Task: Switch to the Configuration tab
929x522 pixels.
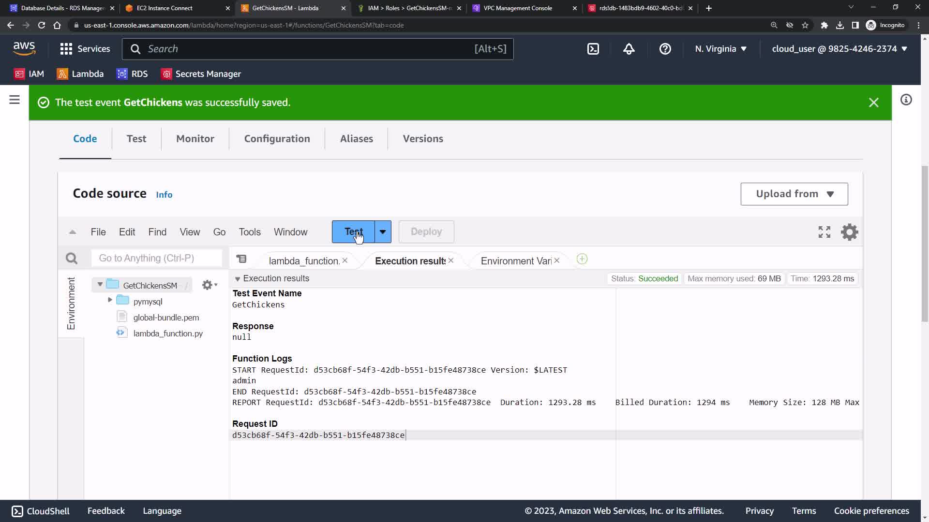Action: pyautogui.click(x=277, y=139)
